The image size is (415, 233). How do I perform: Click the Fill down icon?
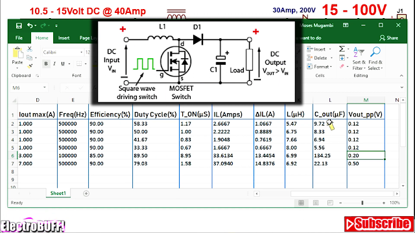pyautogui.click(x=342, y=58)
